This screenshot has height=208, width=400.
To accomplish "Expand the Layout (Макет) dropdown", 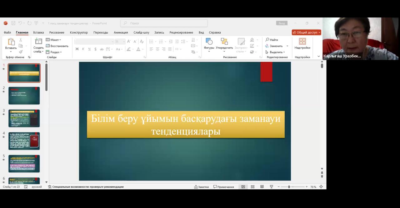I will [x=54, y=40].
